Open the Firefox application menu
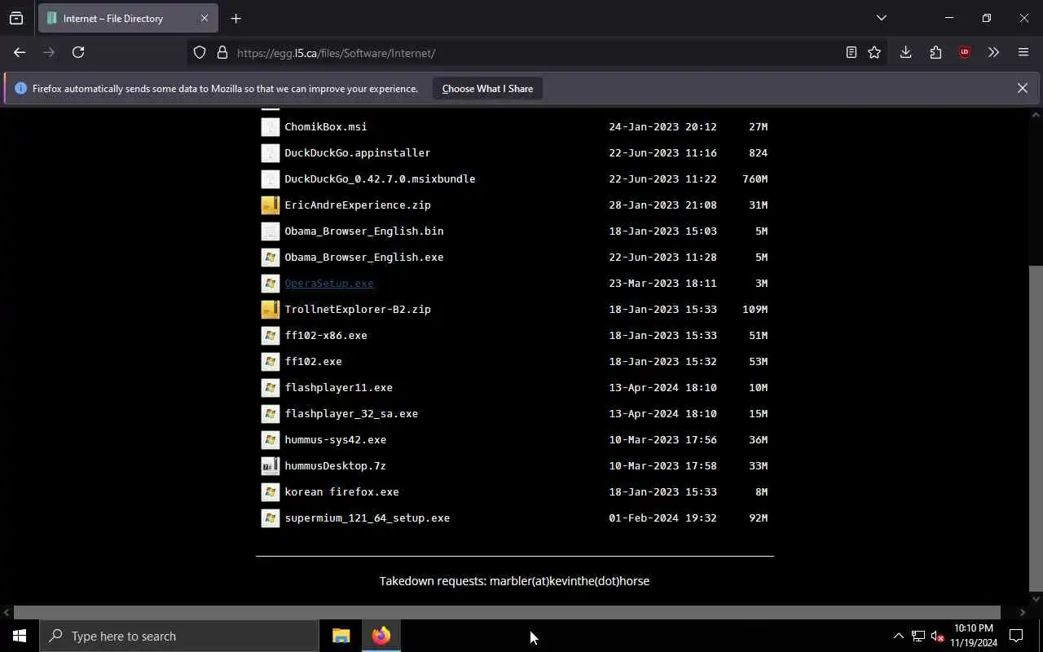Image resolution: width=1043 pixels, height=652 pixels. pyautogui.click(x=1023, y=52)
